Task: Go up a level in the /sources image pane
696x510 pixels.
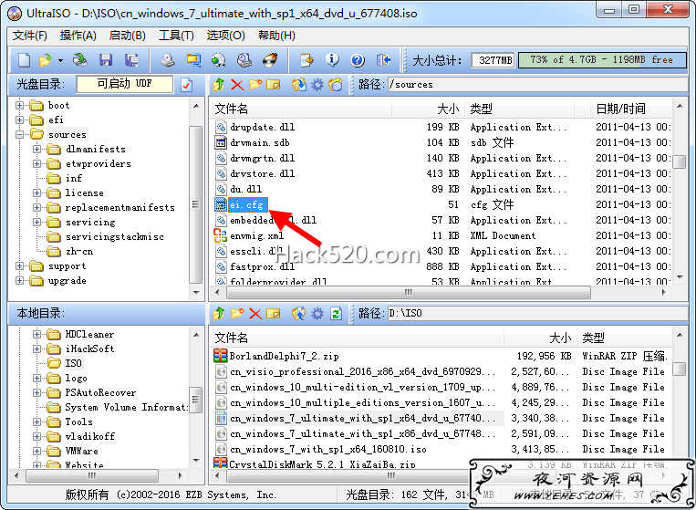Action: pyautogui.click(x=218, y=84)
